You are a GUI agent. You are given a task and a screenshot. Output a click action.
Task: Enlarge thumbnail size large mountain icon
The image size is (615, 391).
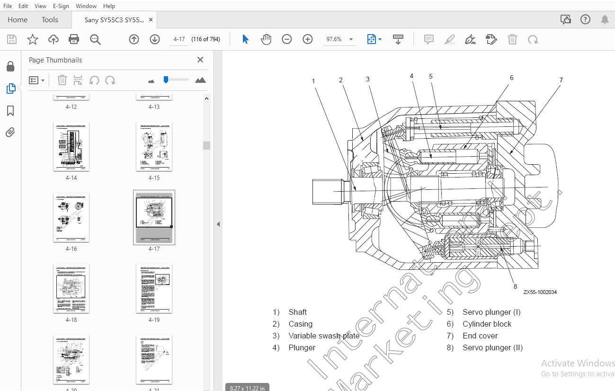pos(200,80)
